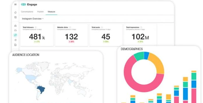This screenshot has height=103, width=203.
Task: Show info tooltip beside Total impressions
Action: 141,27
